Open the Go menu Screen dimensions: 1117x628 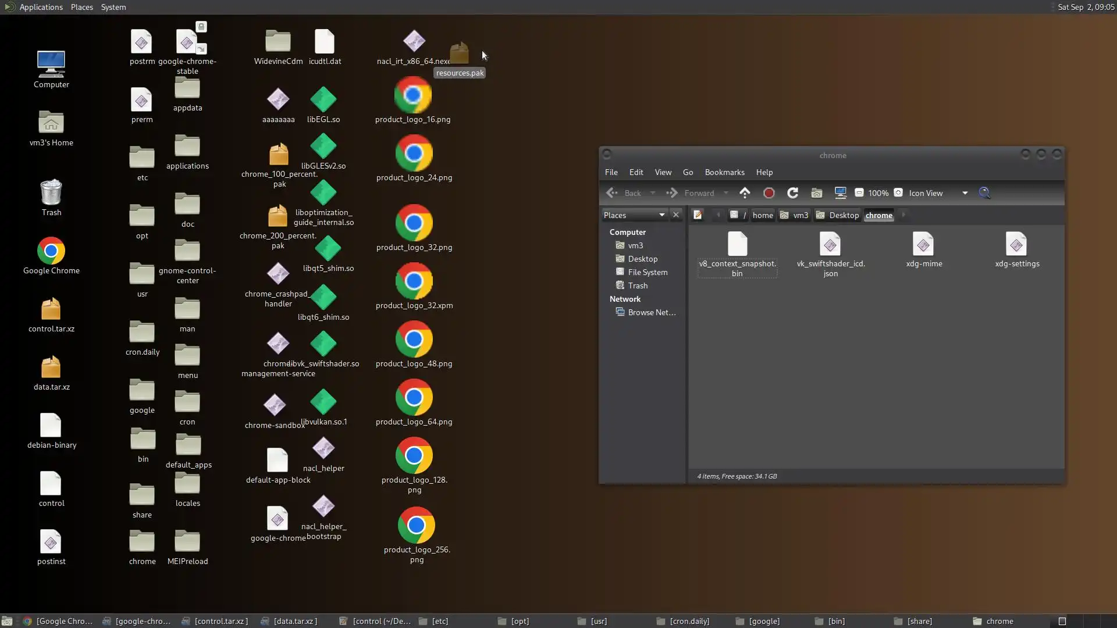pyautogui.click(x=688, y=172)
